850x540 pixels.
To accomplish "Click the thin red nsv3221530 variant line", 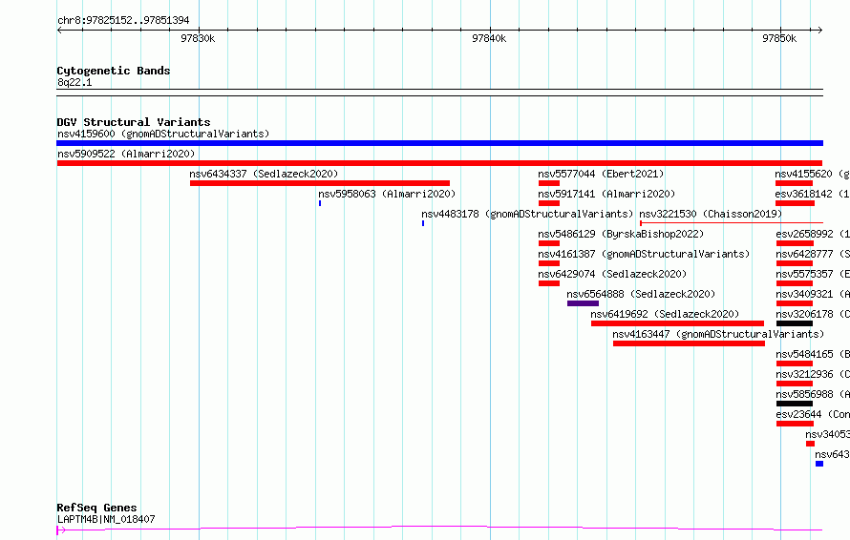I will tap(732, 222).
